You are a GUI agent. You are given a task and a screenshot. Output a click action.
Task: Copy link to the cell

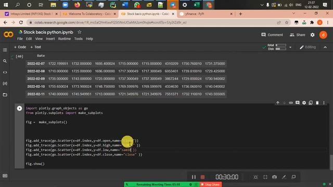click(x=291, y=103)
